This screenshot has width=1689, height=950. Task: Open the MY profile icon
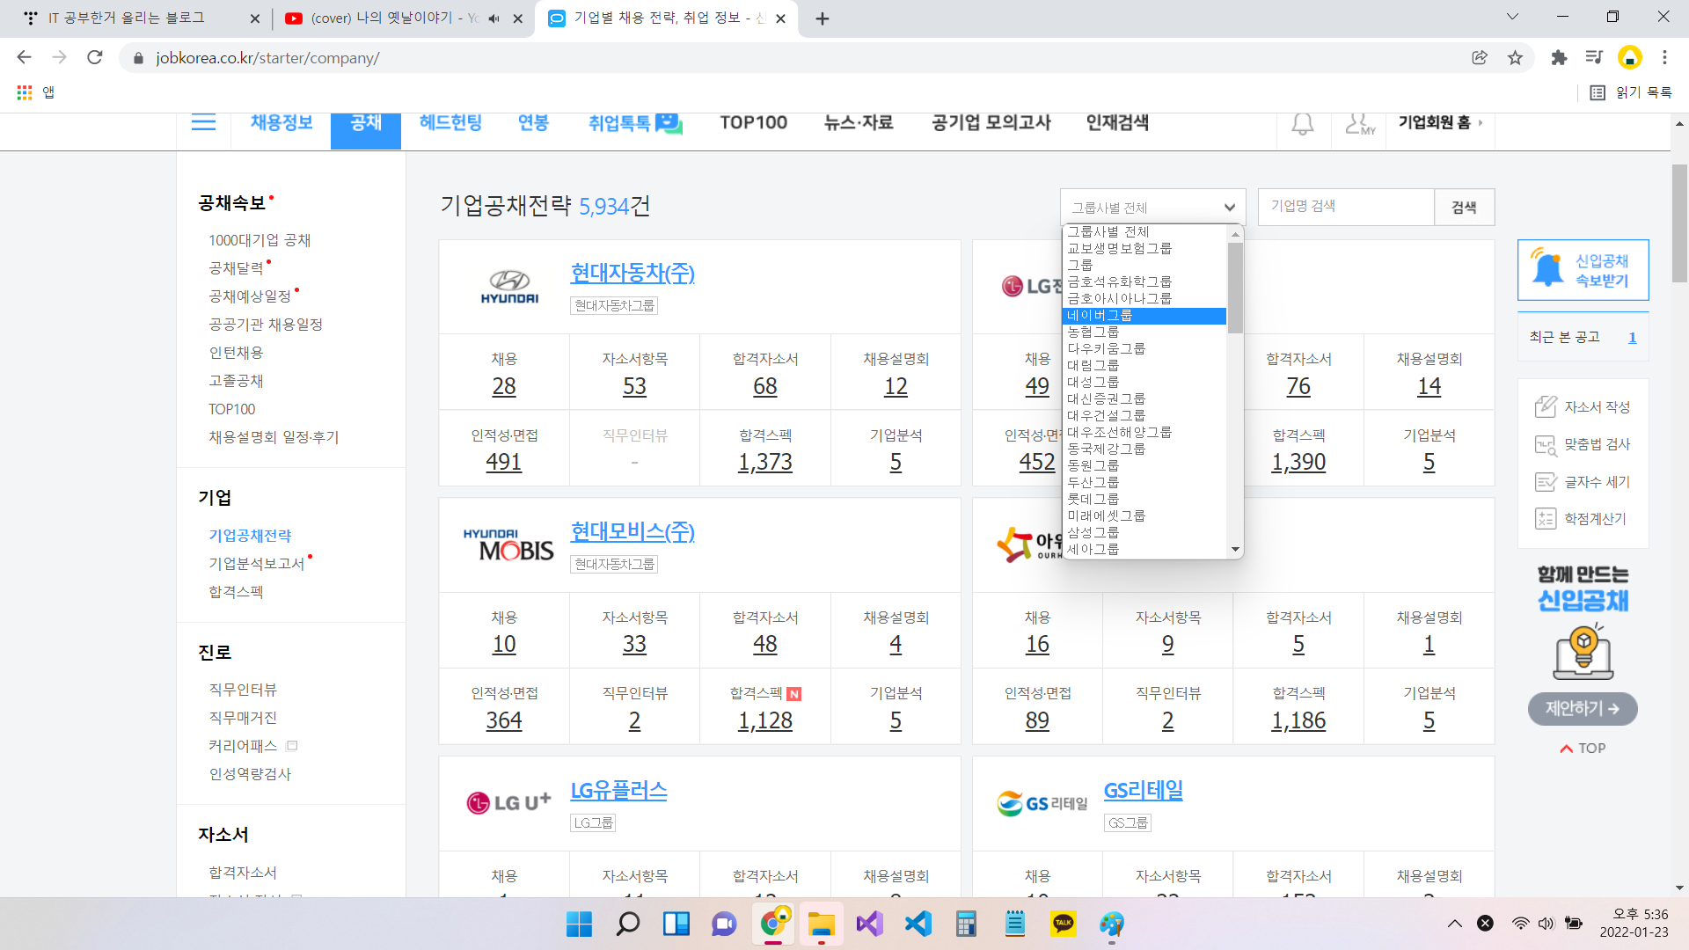click(1359, 124)
